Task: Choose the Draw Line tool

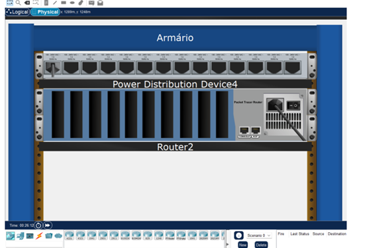Action: point(55,3)
